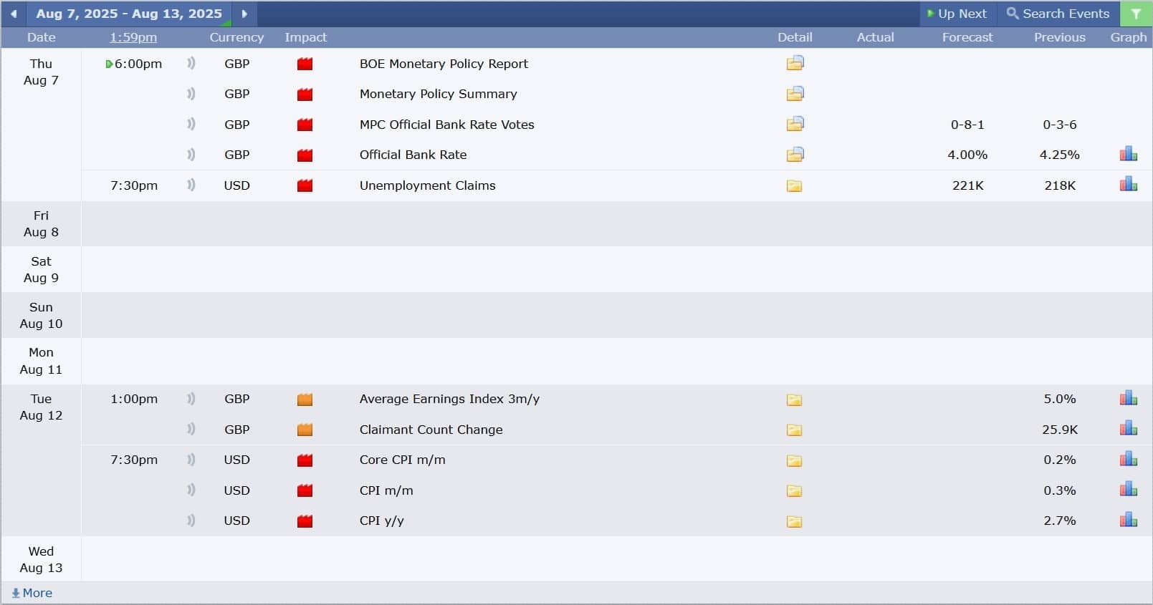Screen dimensions: 1153x605
Task: Click the green filter funnel icon
Action: (1136, 14)
